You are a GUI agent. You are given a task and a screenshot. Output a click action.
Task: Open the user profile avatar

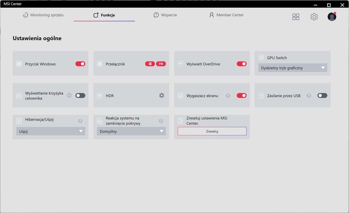332,17
